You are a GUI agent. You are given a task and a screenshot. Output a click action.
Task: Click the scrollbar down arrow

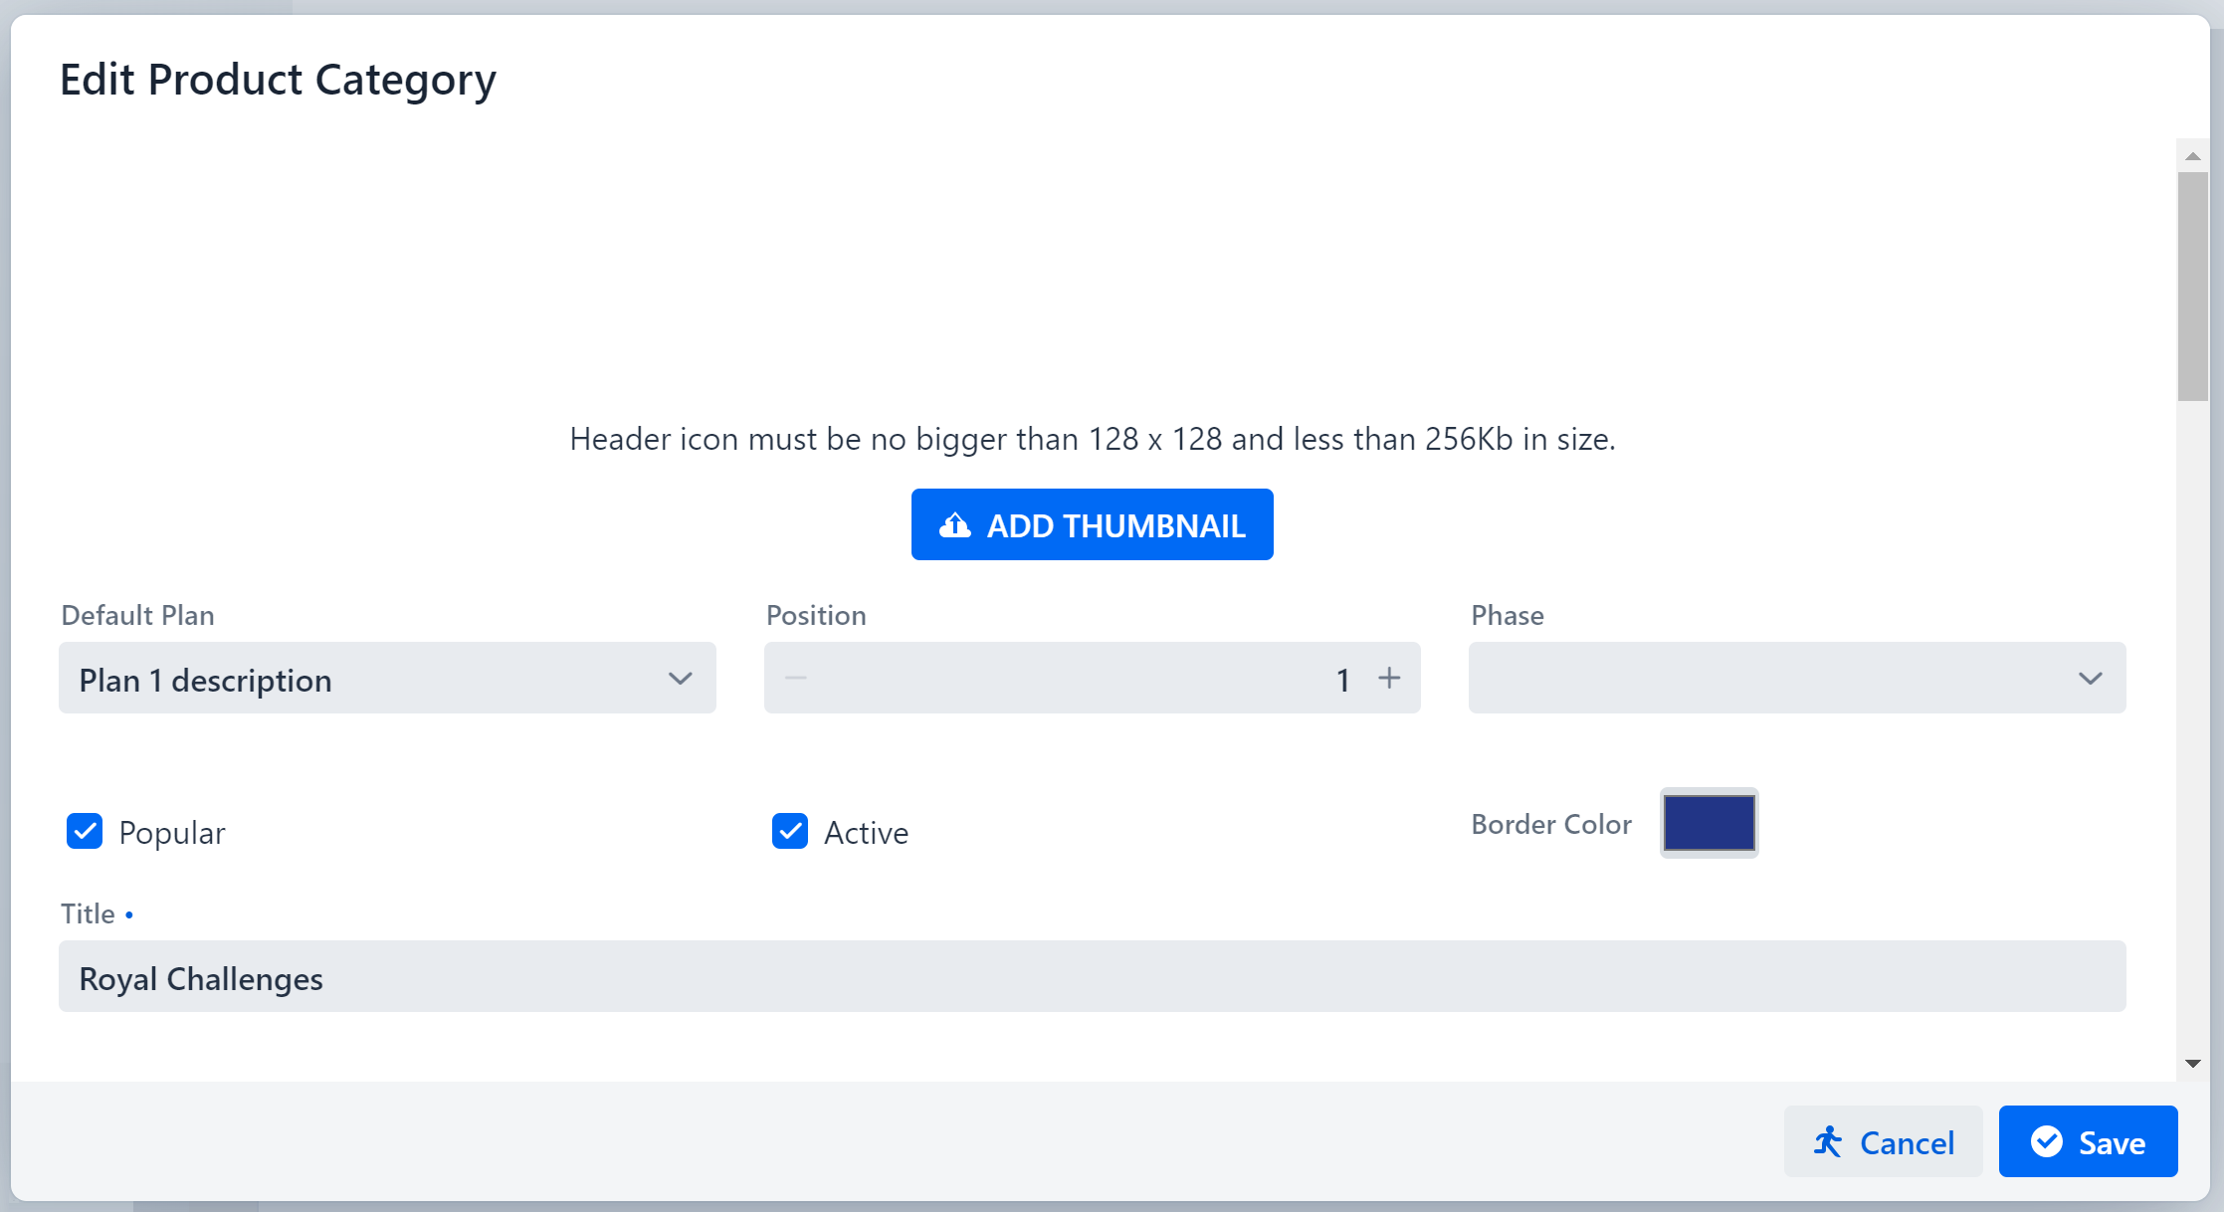point(2192,1063)
